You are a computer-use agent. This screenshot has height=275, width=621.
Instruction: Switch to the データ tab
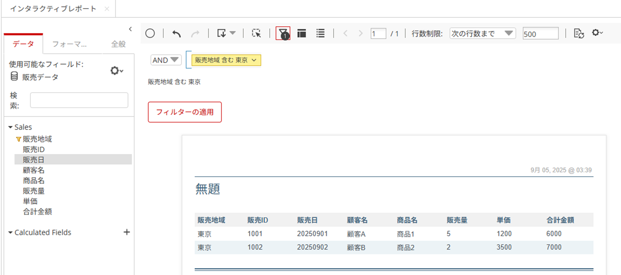click(x=23, y=44)
